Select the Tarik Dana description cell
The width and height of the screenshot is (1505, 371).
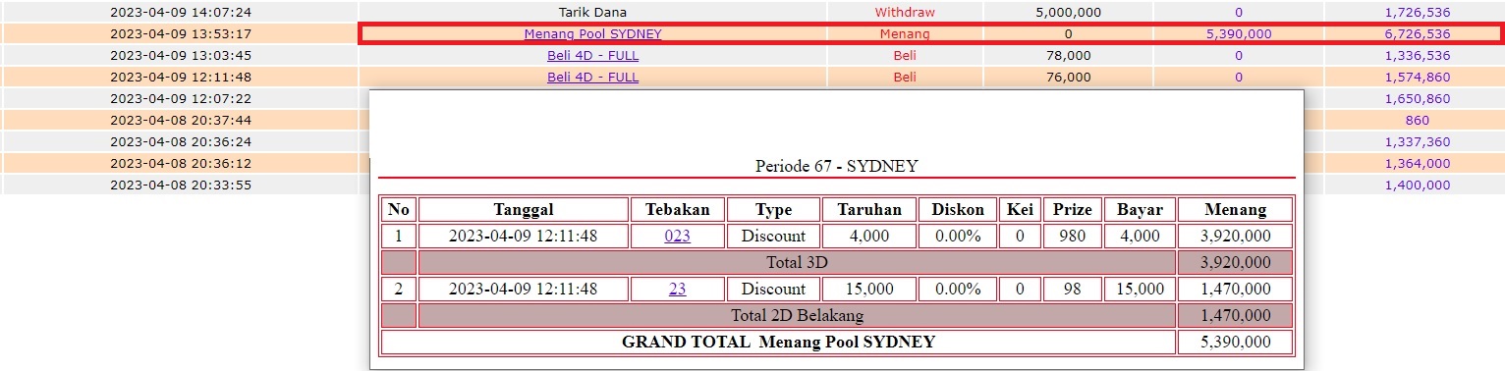click(x=592, y=13)
